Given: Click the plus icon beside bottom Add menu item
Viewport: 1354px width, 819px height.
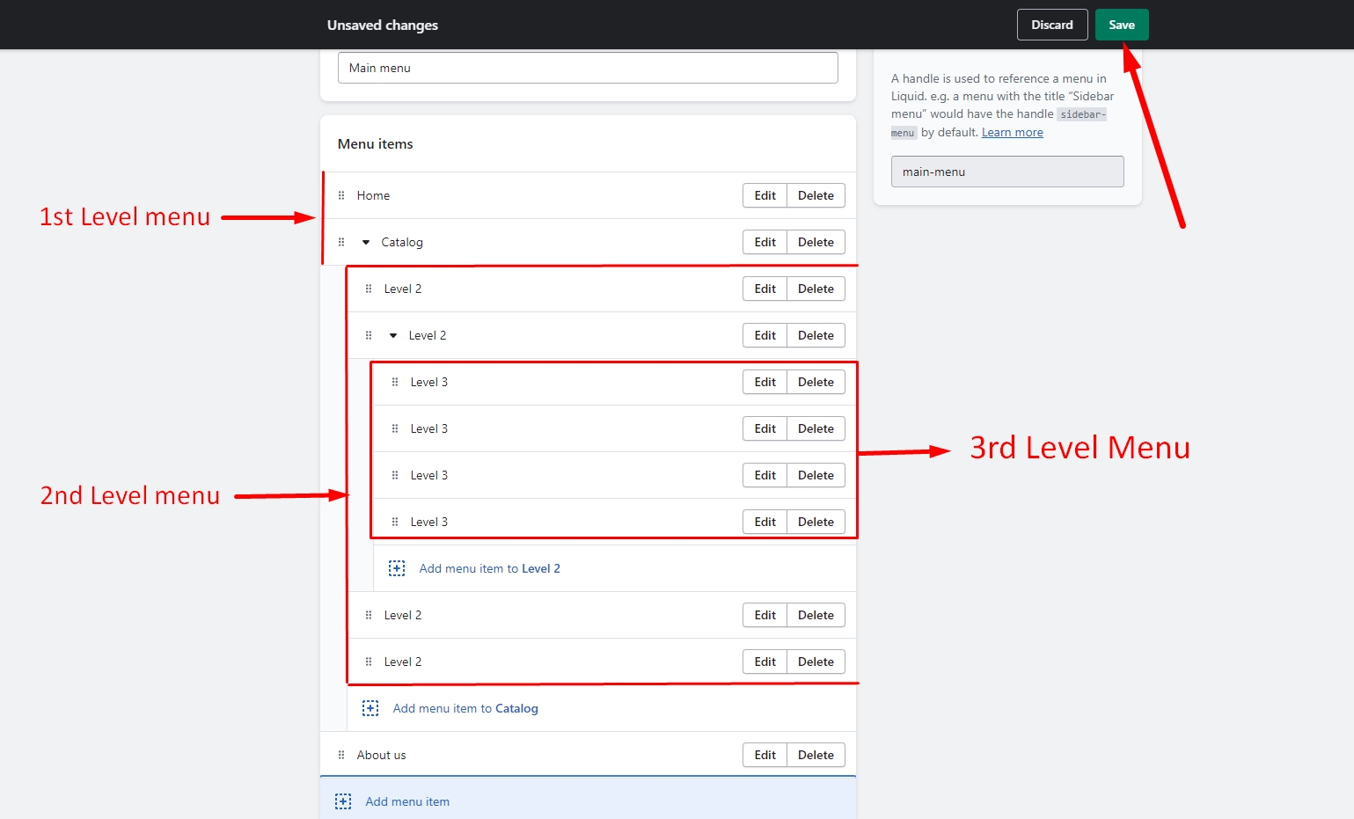Looking at the screenshot, I should pyautogui.click(x=343, y=801).
